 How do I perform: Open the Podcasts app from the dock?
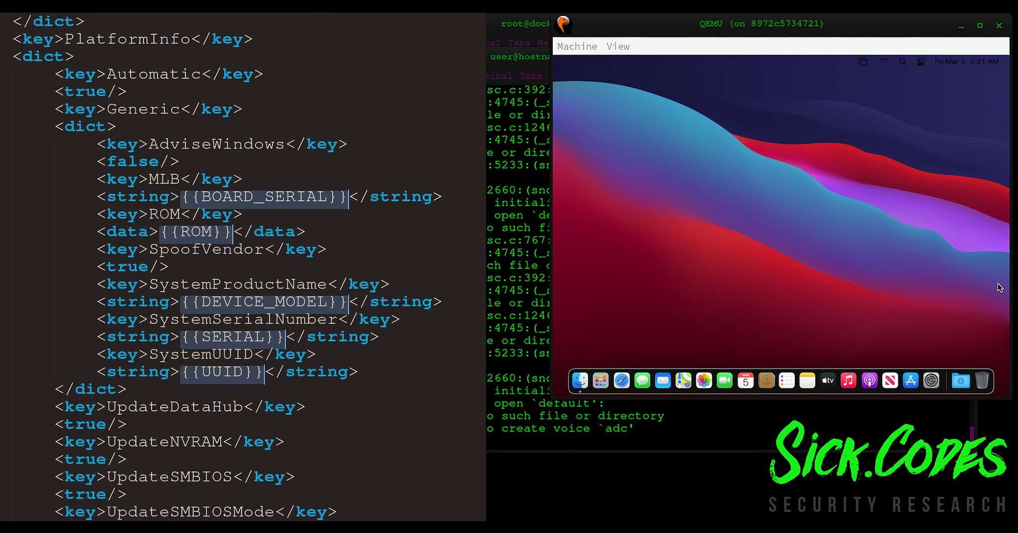(869, 381)
